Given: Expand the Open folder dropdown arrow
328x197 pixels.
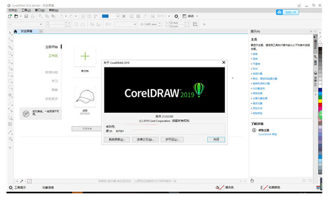Looking at the screenshot, I should (21, 16).
